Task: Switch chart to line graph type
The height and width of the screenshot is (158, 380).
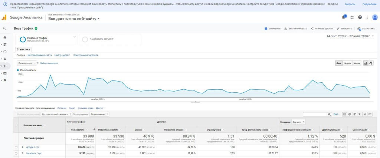Action: (x=366, y=63)
